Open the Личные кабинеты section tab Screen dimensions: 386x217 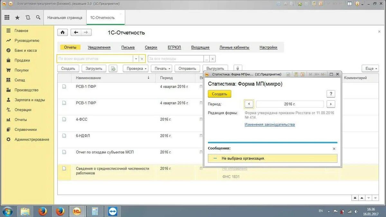[x=234, y=47]
